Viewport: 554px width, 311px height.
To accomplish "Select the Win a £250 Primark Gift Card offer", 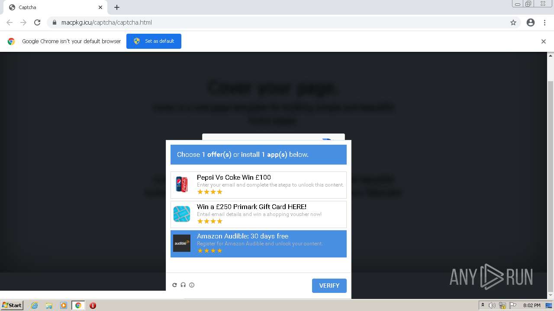I will (258, 214).
